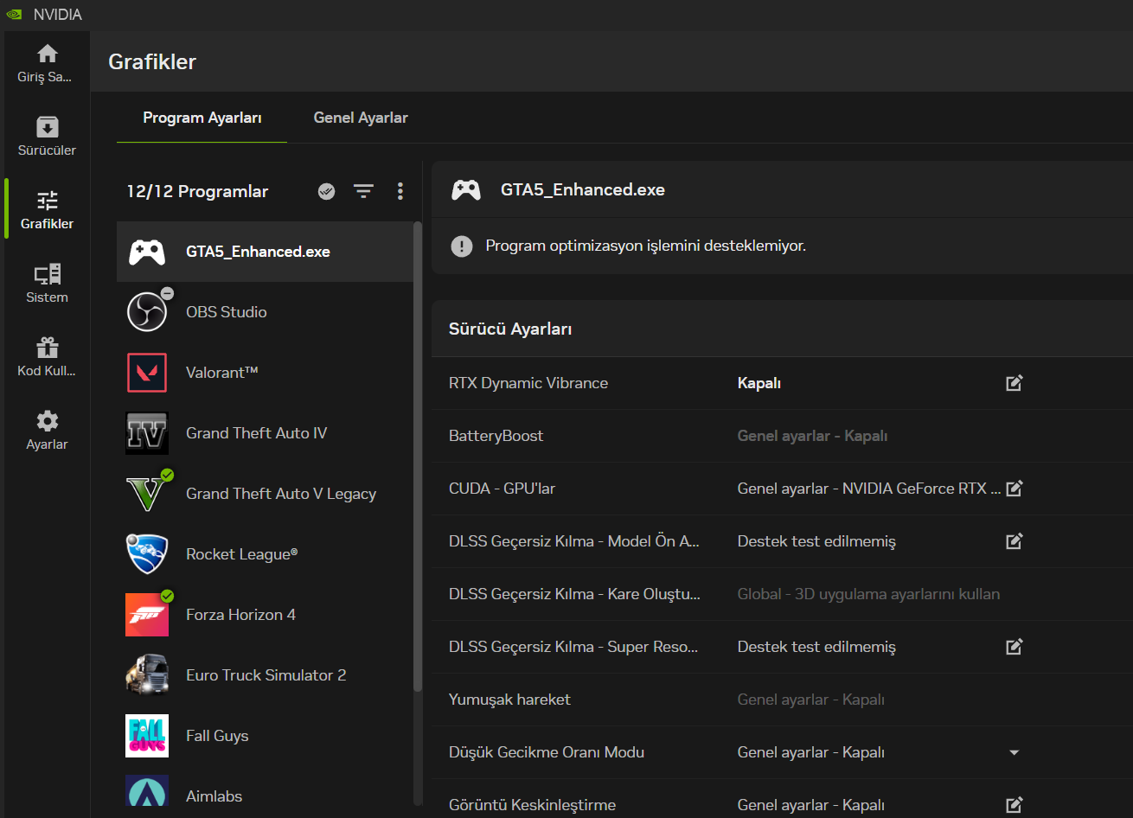Edit DLSS Model Ön Ayarı override
Image resolution: width=1133 pixels, height=818 pixels.
tap(1015, 541)
